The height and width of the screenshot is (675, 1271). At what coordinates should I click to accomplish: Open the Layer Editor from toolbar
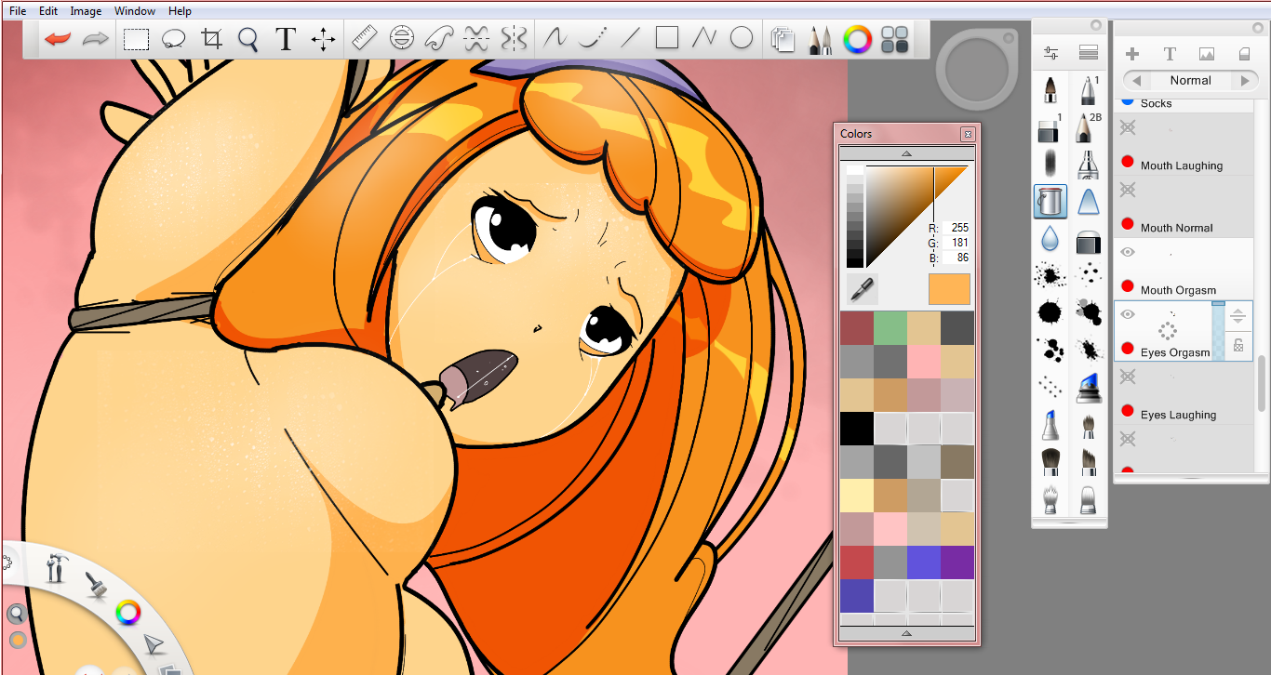783,39
